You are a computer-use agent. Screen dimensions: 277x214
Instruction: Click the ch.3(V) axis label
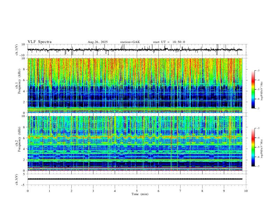17,179
